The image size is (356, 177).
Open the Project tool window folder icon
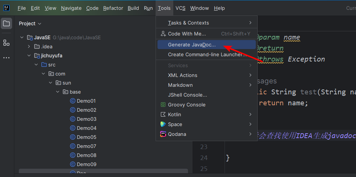pyautogui.click(x=6, y=23)
